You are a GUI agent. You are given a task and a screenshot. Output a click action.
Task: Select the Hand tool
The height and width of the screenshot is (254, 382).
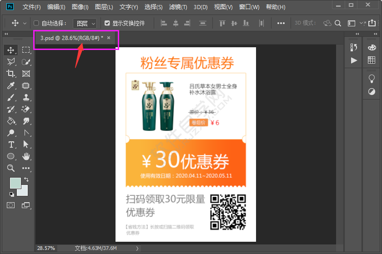tap(26, 156)
